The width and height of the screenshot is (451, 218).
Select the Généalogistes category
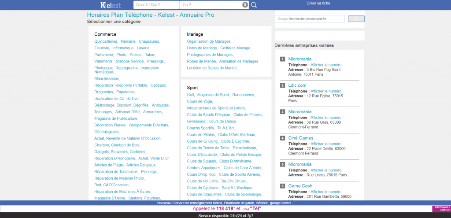pos(107,132)
